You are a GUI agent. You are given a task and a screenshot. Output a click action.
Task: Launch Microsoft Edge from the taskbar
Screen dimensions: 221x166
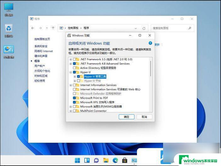coord(115,160)
